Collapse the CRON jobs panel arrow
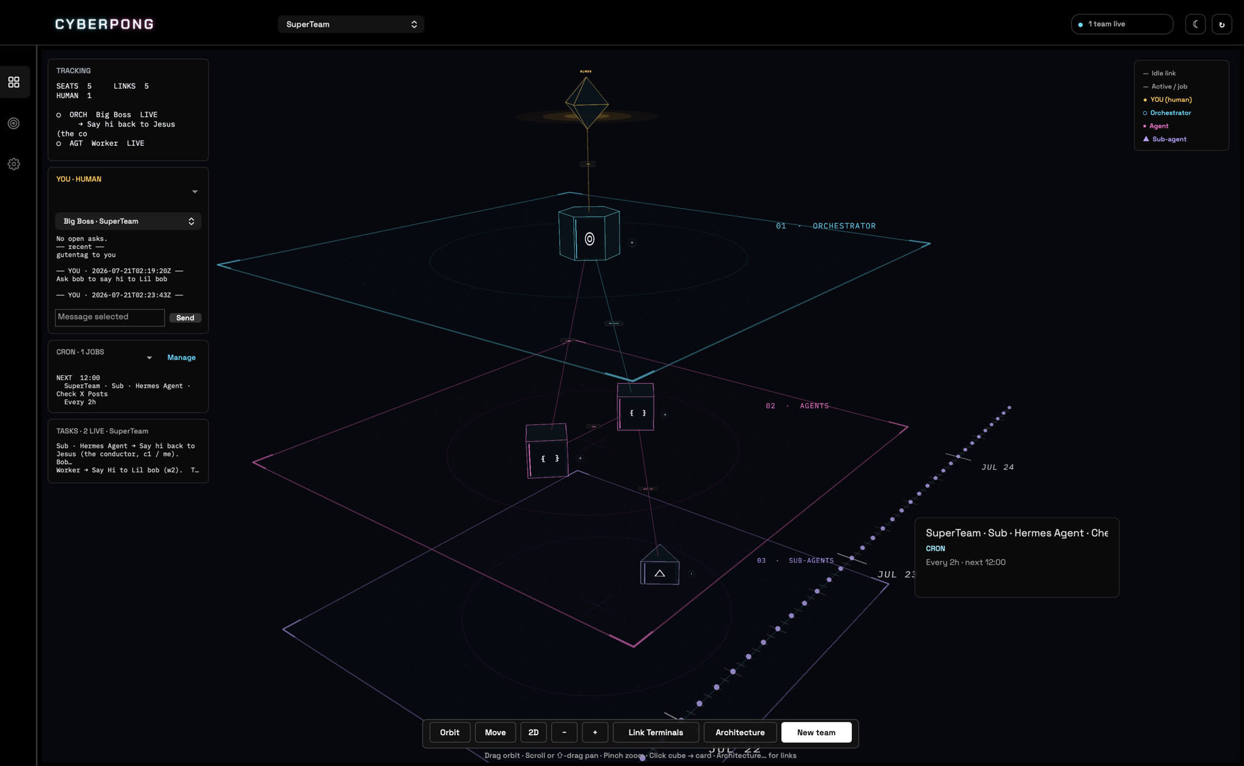 point(149,358)
